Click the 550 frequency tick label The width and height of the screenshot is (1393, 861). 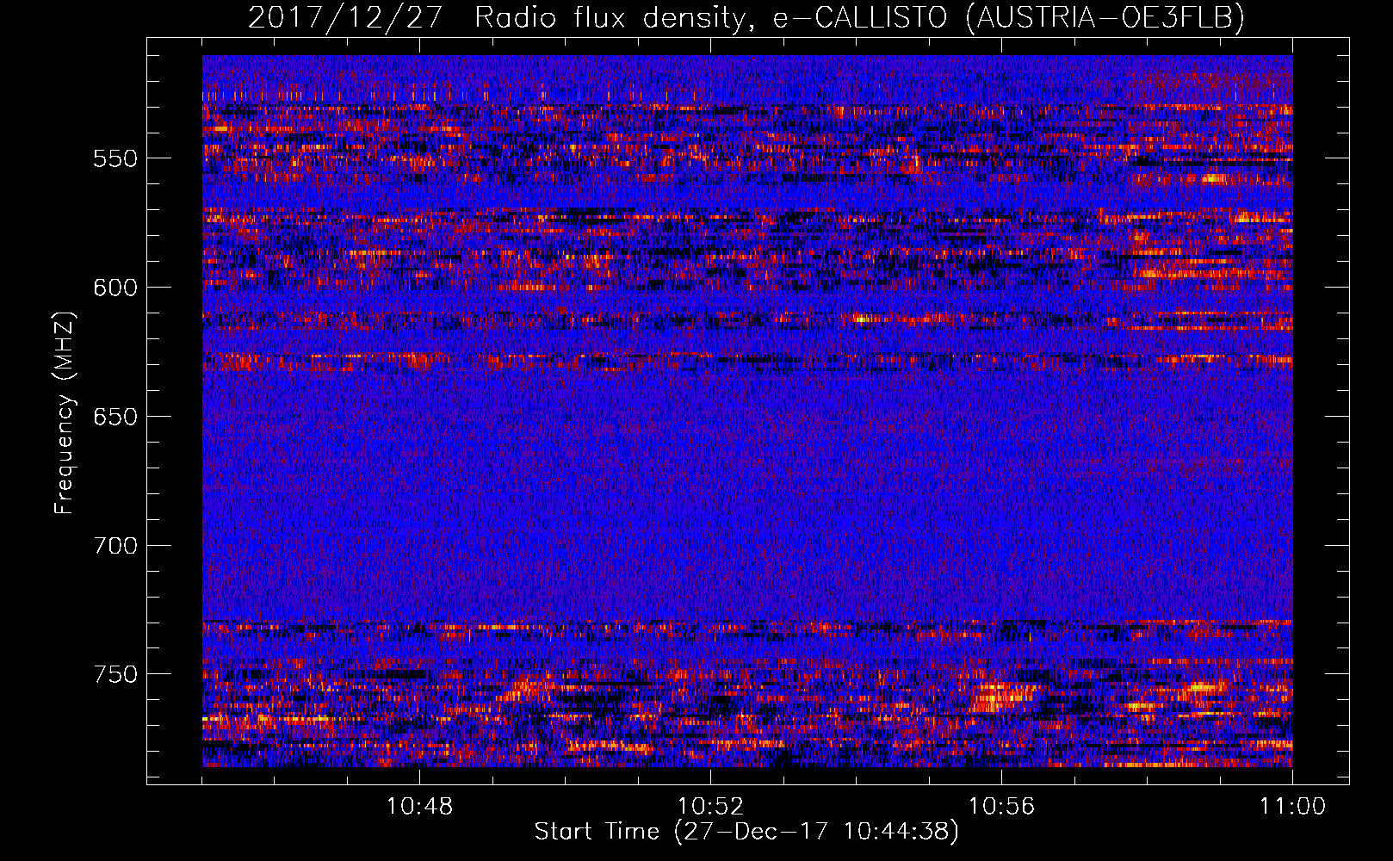115,158
